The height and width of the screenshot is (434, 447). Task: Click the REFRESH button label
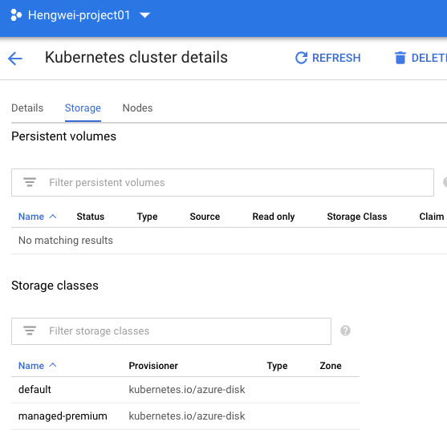click(x=336, y=58)
